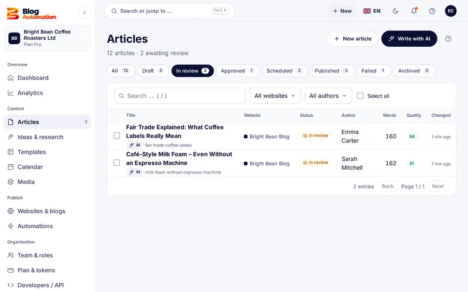Open the dark mode moon icon
This screenshot has height=292, width=468.
pos(395,11)
